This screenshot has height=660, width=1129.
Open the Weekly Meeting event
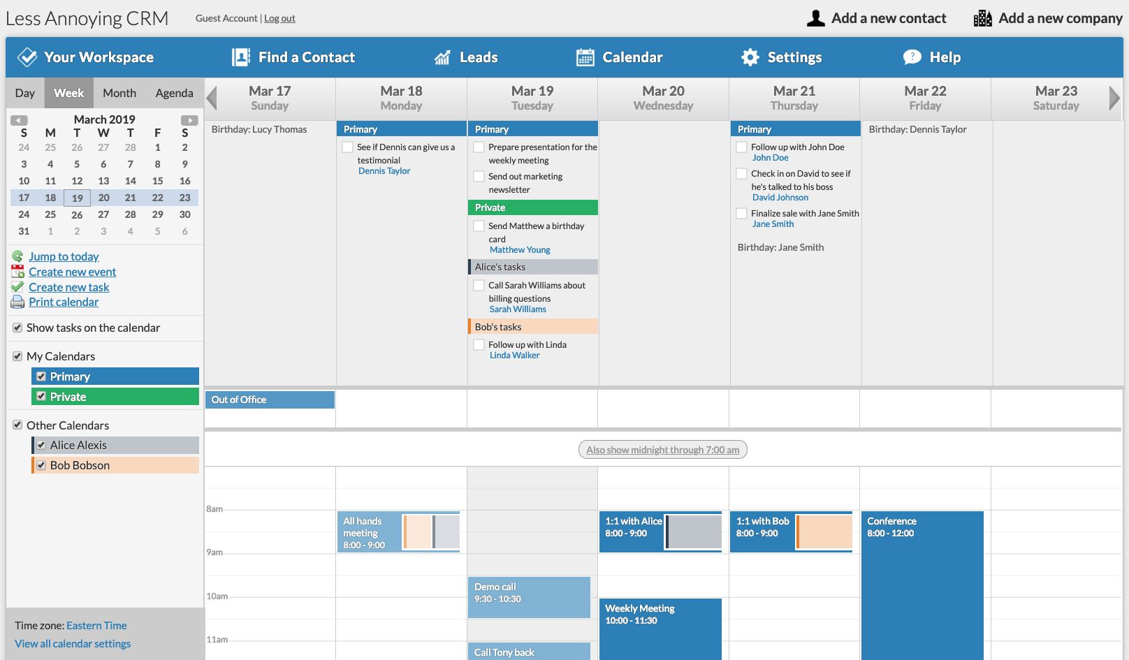tap(660, 629)
